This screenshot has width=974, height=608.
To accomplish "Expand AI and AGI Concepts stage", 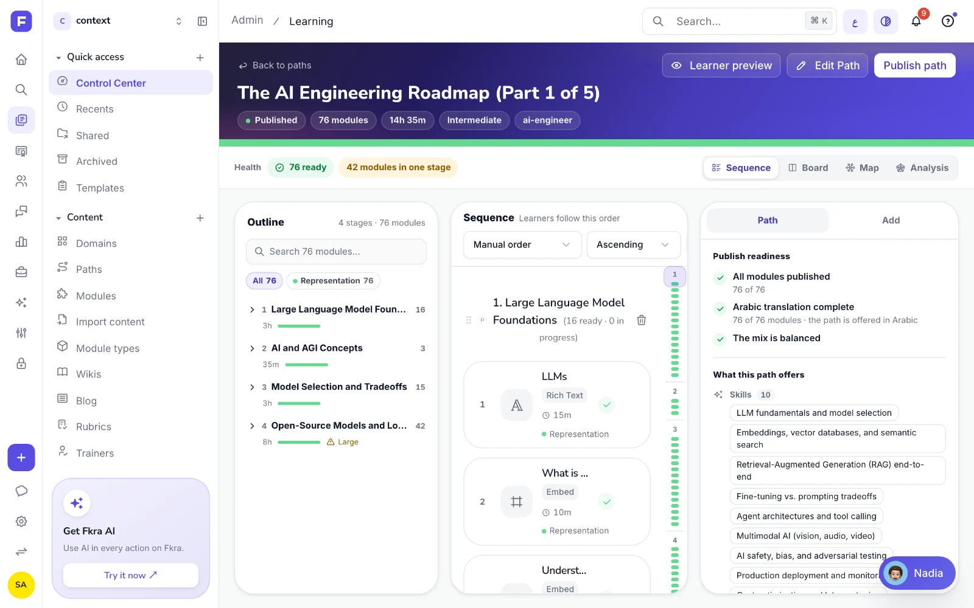I will pyautogui.click(x=252, y=348).
